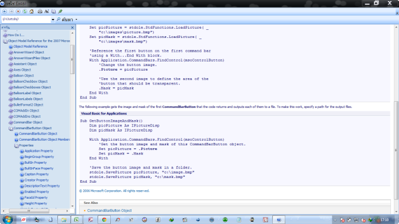The image size is (399, 224).
Task: Toggle the keep on top pushpin
Action: tap(60, 11)
